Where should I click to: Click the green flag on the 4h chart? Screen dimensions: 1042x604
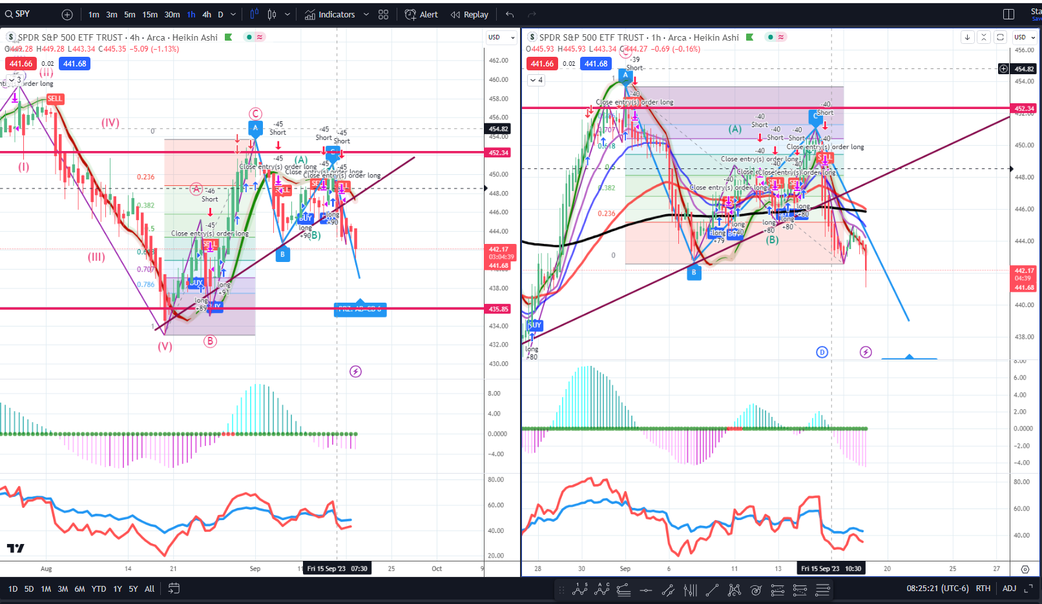coord(228,37)
